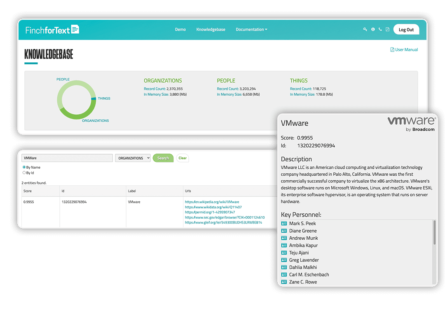Open contact card icon for Teju Ajani
The width and height of the screenshot is (445, 330).
click(284, 253)
